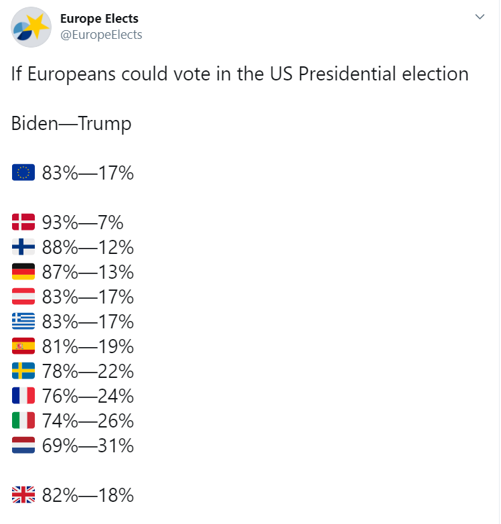Click the 93%—7% Denmark result text

point(82,222)
